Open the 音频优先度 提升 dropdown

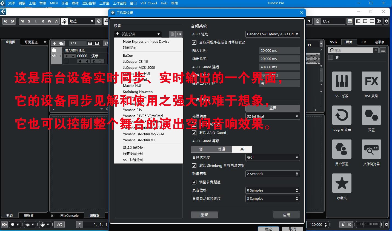pyautogui.click(x=273, y=157)
